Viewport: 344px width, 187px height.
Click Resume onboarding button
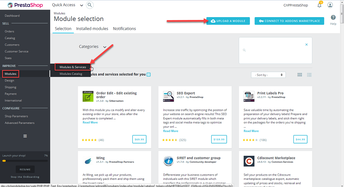tap(25, 170)
